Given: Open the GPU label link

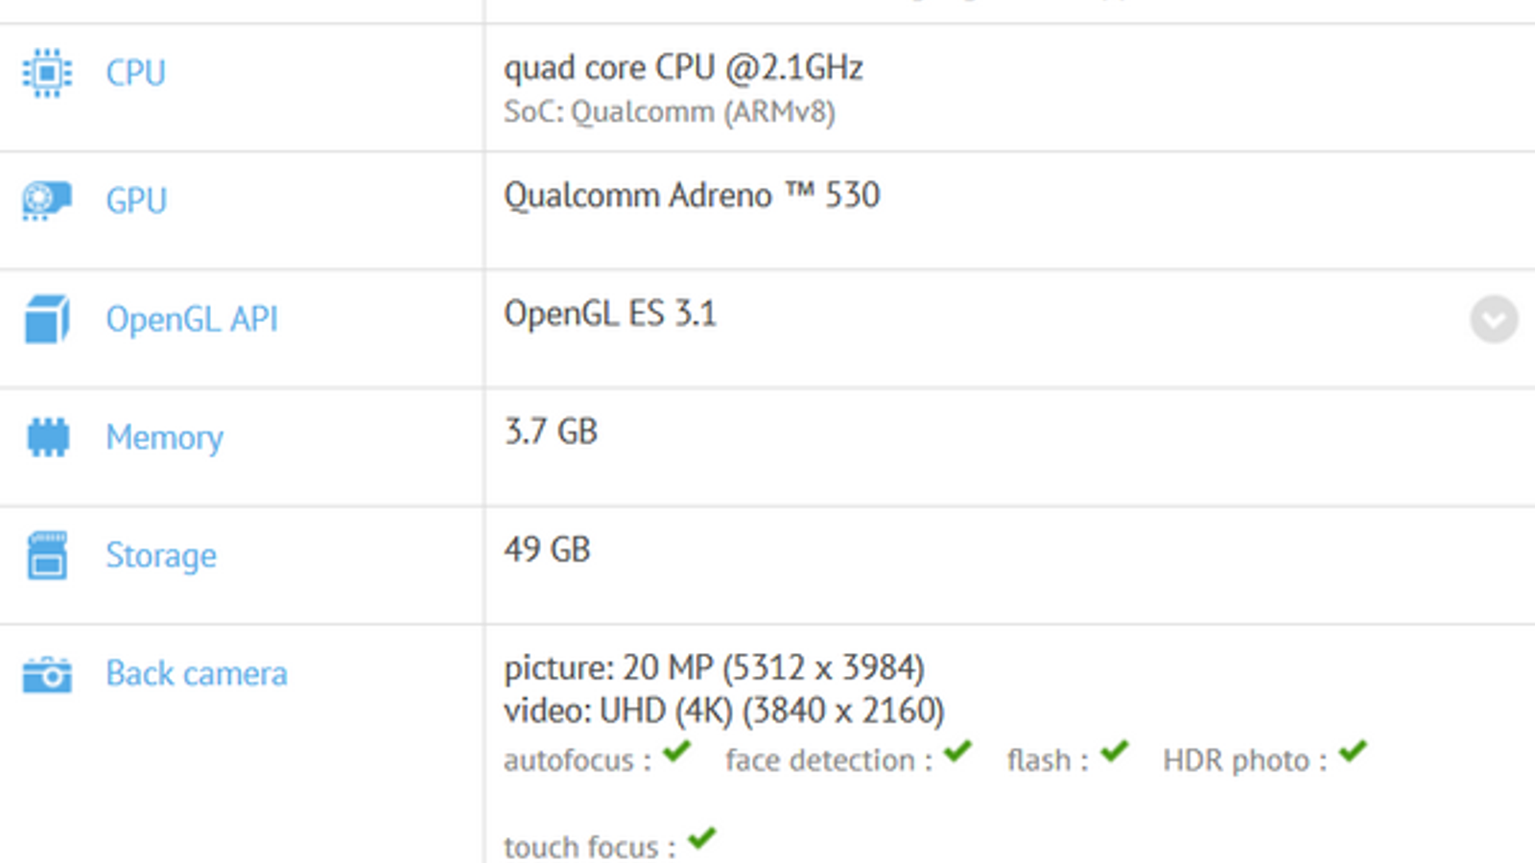Looking at the screenshot, I should [136, 200].
